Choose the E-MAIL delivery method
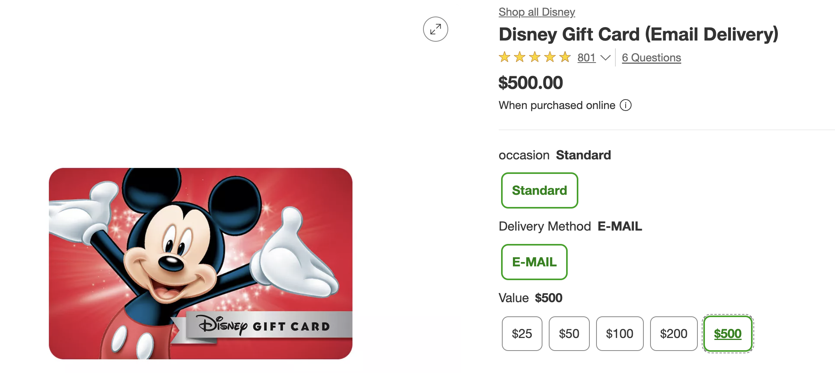This screenshot has width=835, height=373. [534, 262]
